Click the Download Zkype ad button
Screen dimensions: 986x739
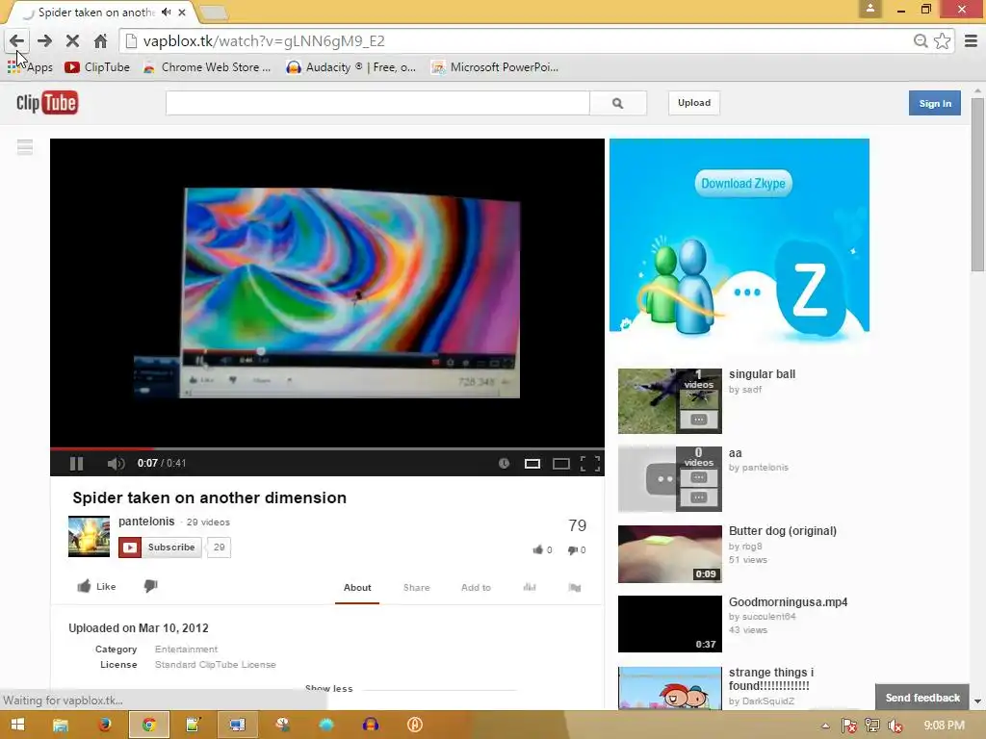click(743, 184)
